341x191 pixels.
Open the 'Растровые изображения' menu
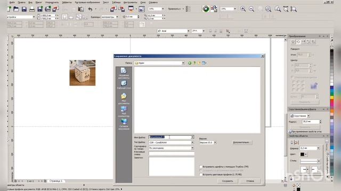[87, 2]
